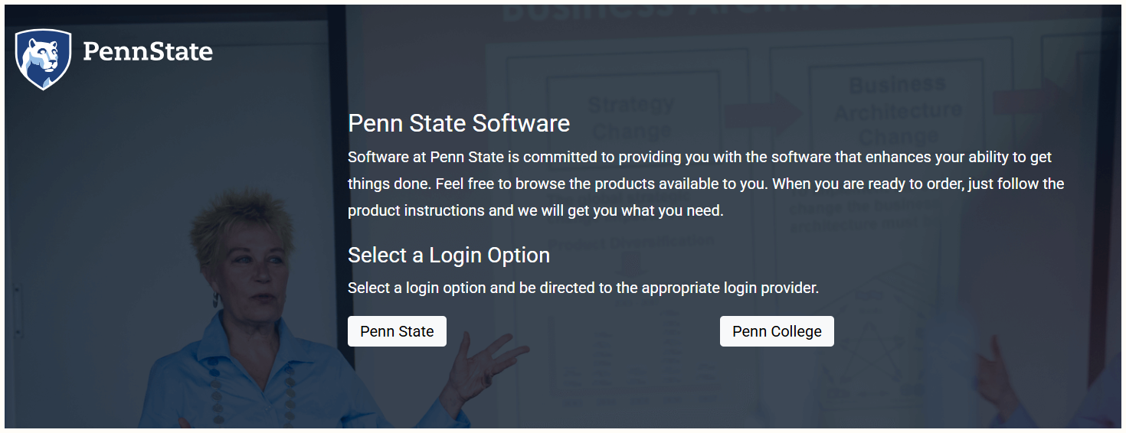
Task: Click the "Select a Login Option" heading
Action: 449,255
